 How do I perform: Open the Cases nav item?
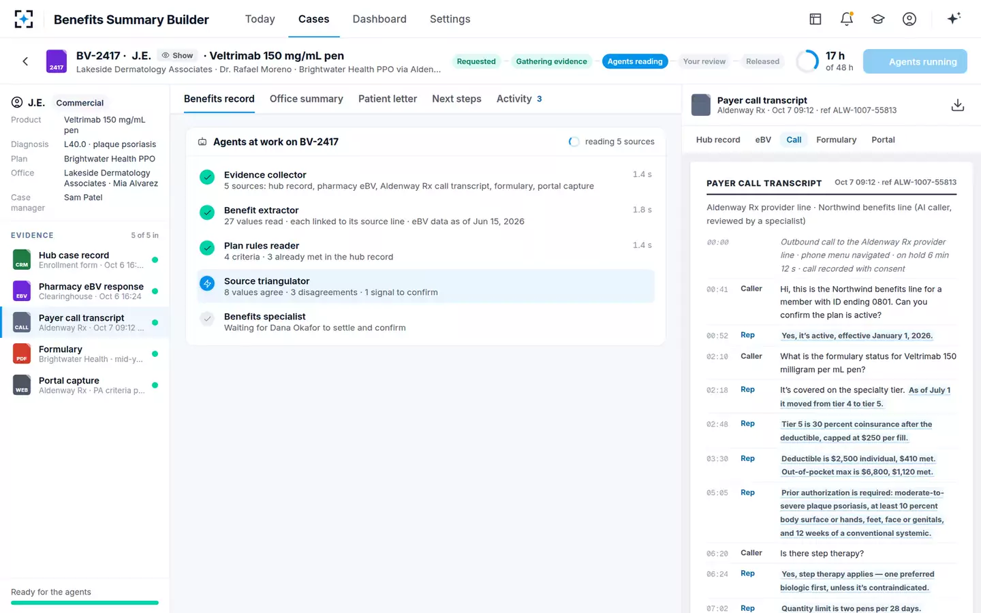coord(313,19)
